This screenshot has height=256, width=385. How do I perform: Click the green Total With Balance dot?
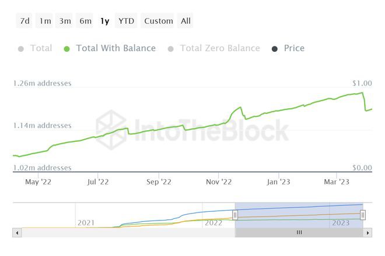pyautogui.click(x=67, y=49)
